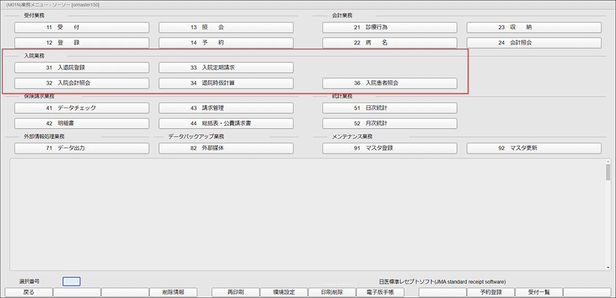The width and height of the screenshot is (616, 298).
Task: Click 23 収納 payment button
Action: pyautogui.click(x=534, y=28)
